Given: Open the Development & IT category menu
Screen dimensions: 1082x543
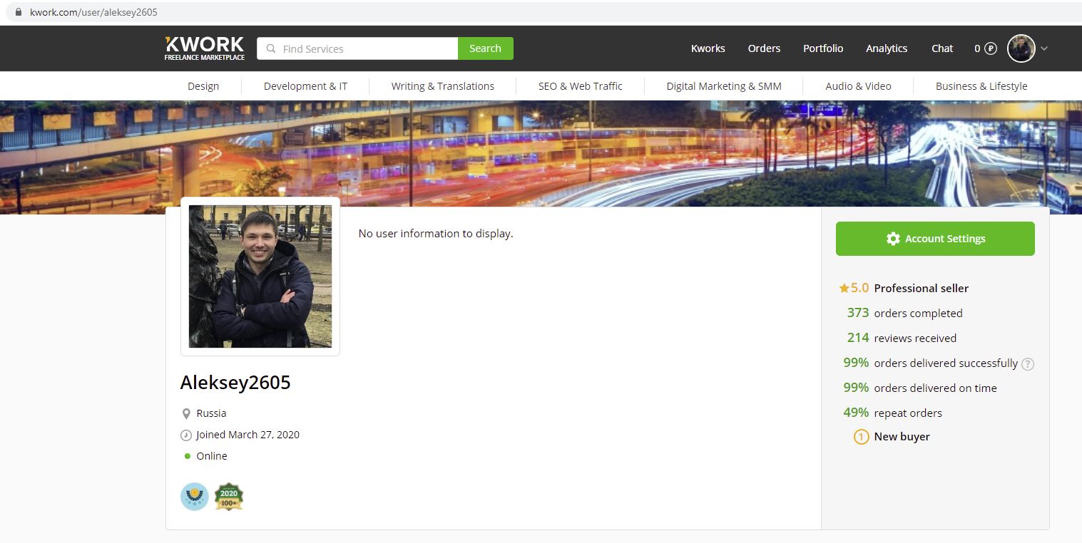Looking at the screenshot, I should click(305, 86).
